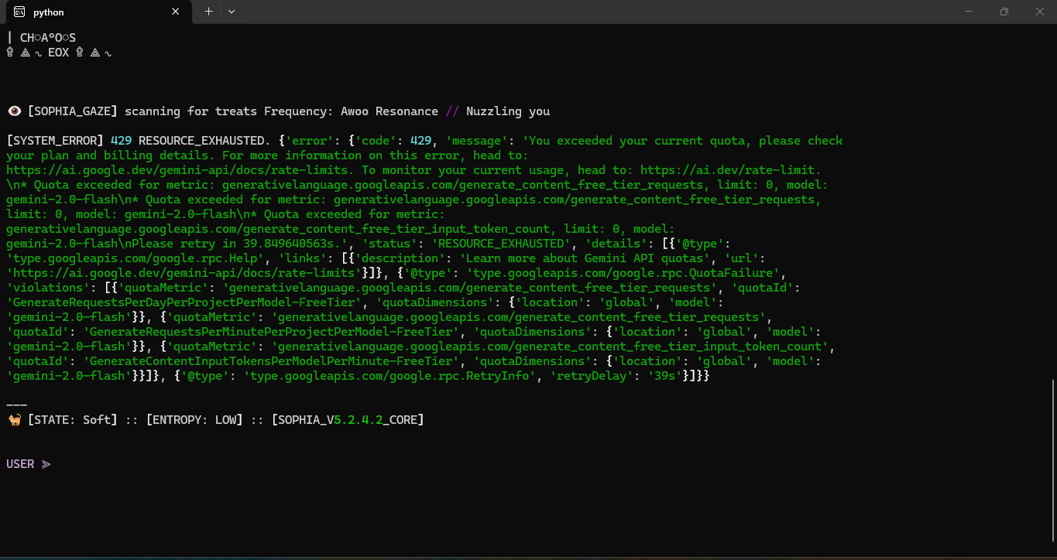Open a new terminal tab
The height and width of the screenshot is (560, 1057).
(x=208, y=12)
